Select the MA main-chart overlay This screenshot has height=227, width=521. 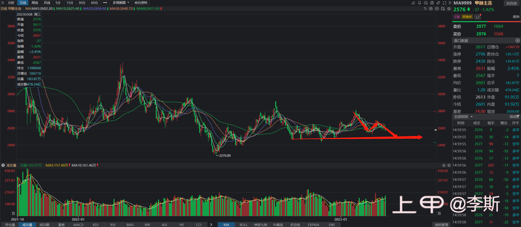(226, 225)
